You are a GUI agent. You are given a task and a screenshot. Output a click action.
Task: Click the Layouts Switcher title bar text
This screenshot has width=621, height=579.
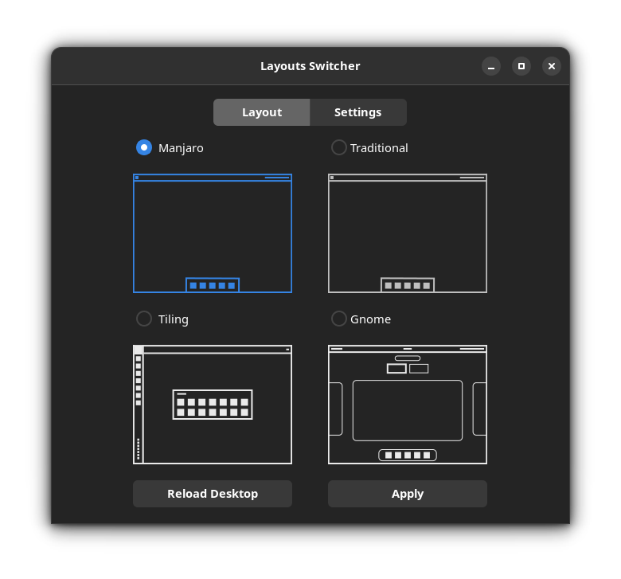(x=310, y=66)
